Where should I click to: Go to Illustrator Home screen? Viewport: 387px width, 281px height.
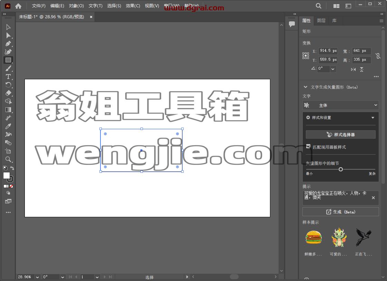coord(18,6)
